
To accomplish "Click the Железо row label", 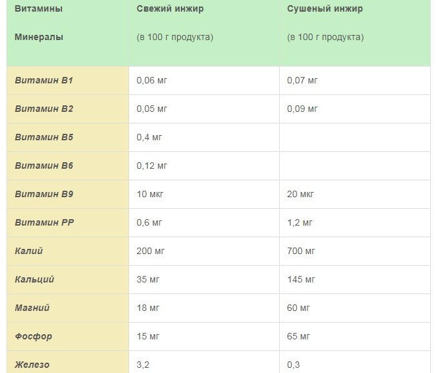I will [32, 365].
